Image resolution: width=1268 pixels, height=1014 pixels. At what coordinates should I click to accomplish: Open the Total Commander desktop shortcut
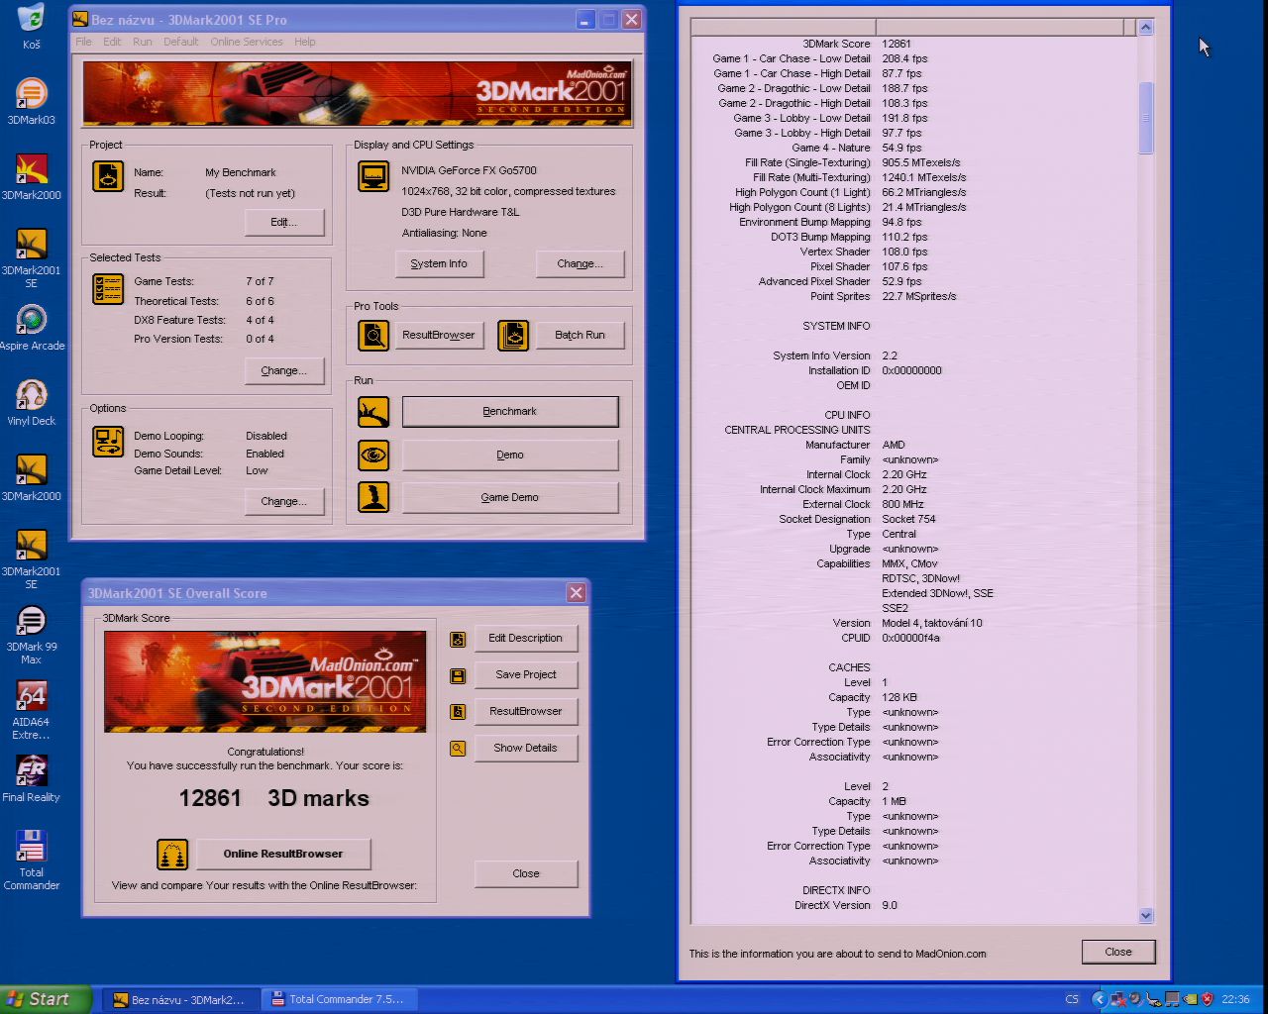point(32,861)
